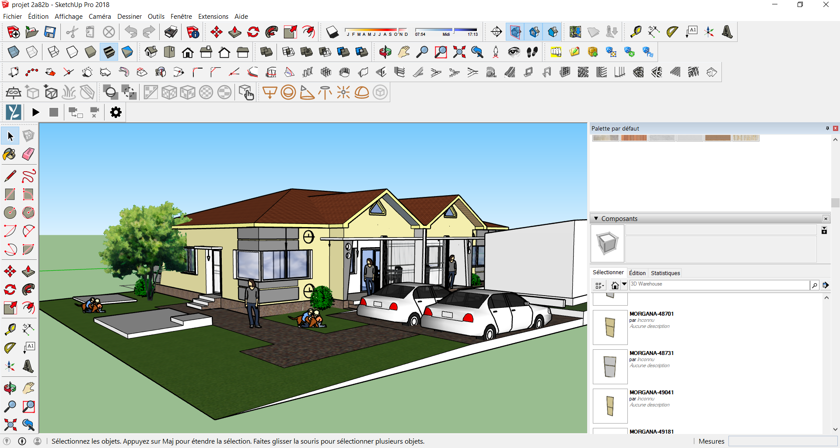Select the 3D Text tool in top toolbar
The width and height of the screenshot is (840, 448).
[x=728, y=32]
